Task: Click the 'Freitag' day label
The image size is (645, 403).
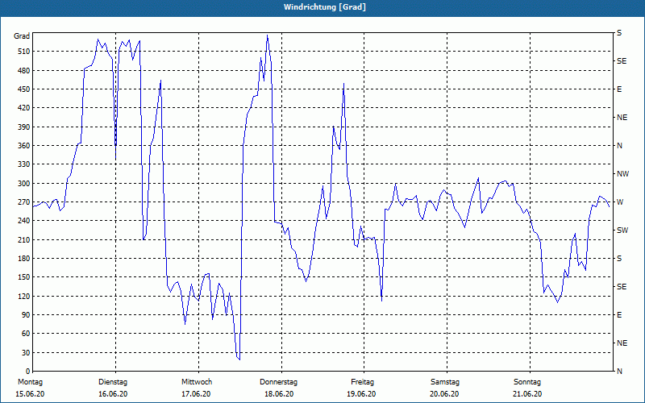Action: 362,382
